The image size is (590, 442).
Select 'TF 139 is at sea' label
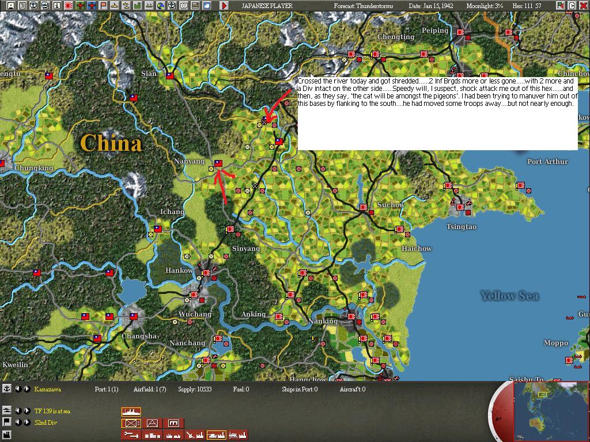click(x=52, y=411)
